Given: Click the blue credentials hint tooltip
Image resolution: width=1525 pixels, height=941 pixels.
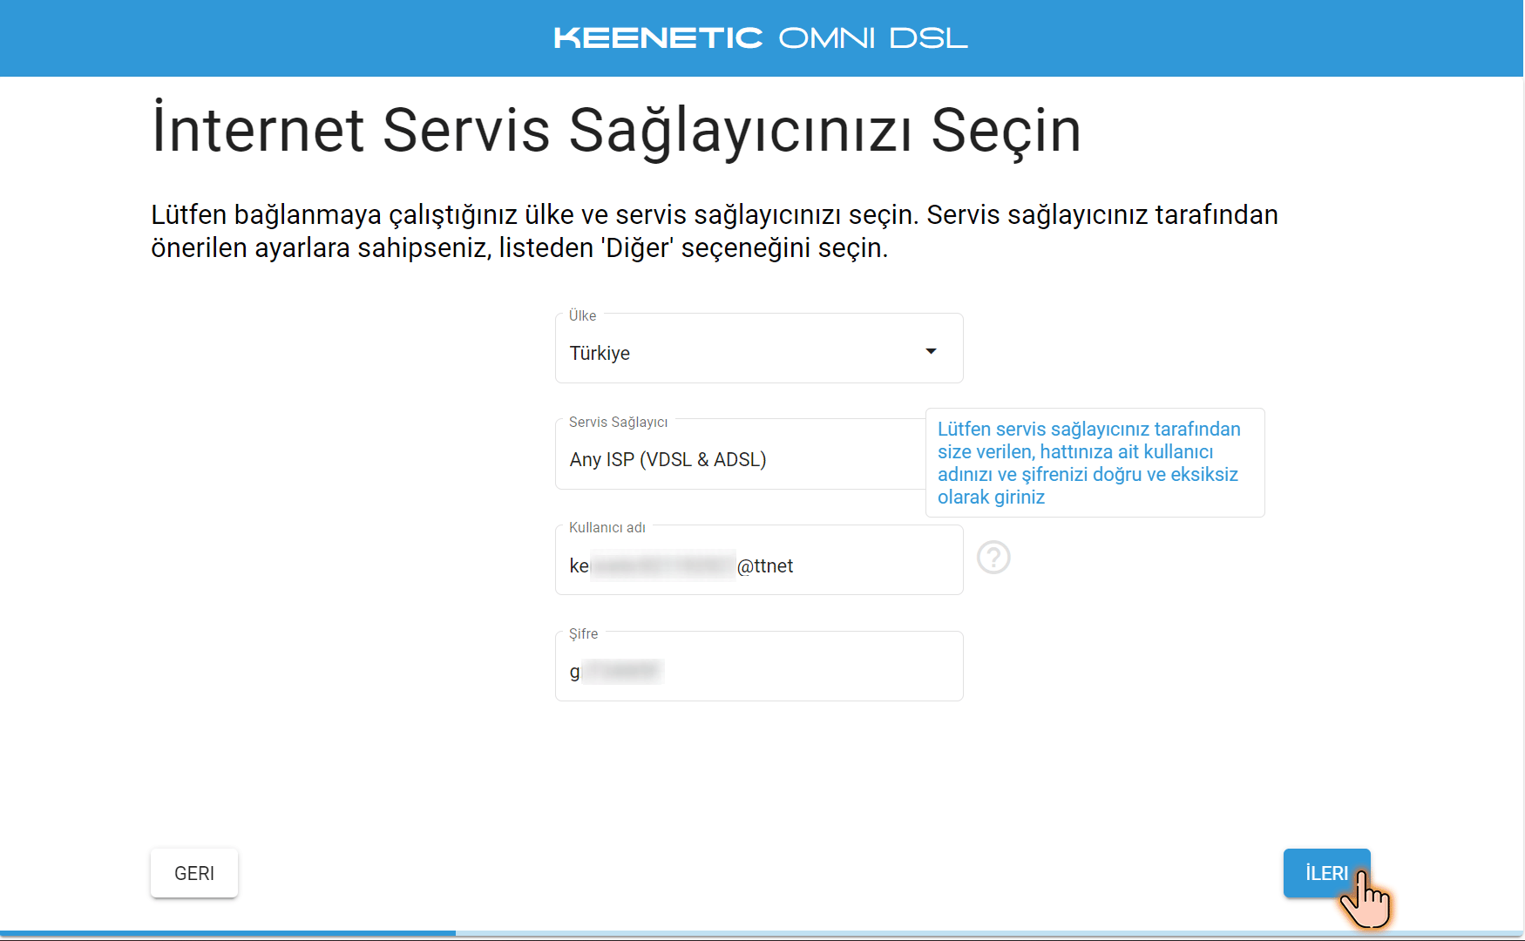Looking at the screenshot, I should pyautogui.click(x=1094, y=463).
